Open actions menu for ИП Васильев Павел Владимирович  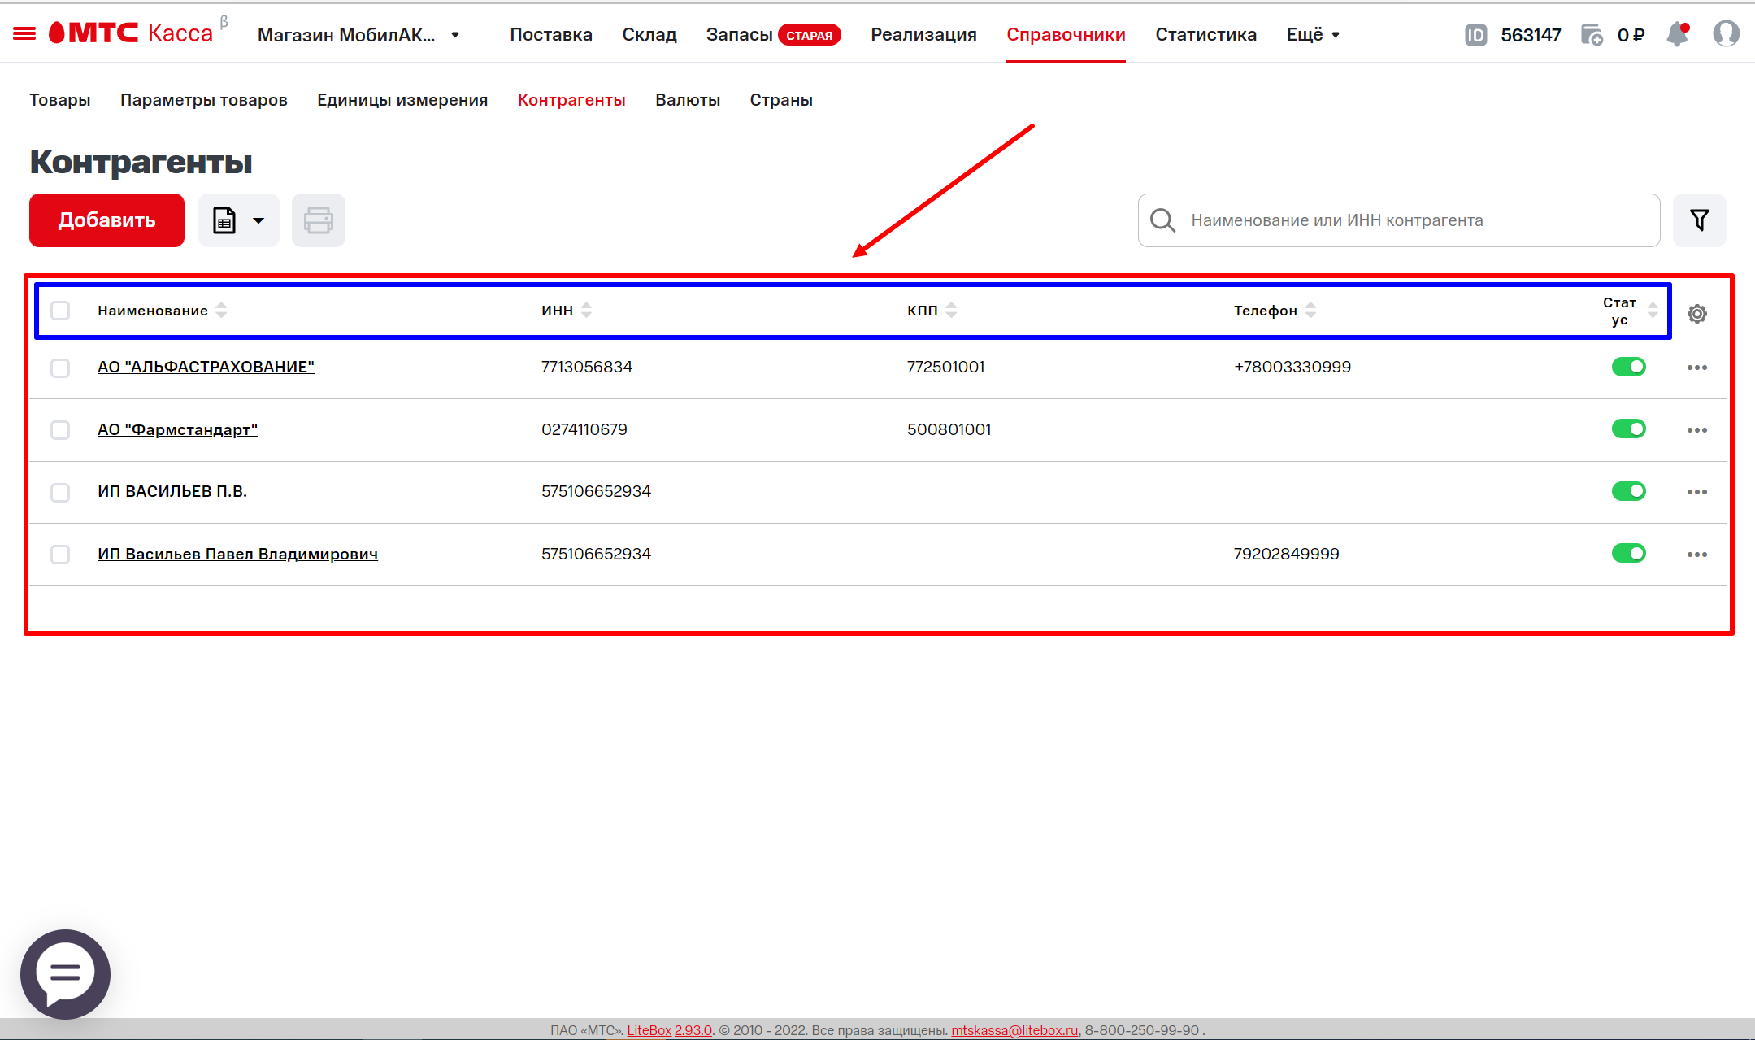click(x=1697, y=555)
